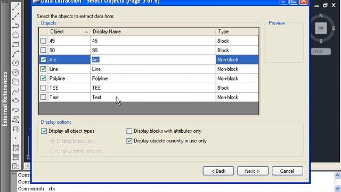Select the Ellipse draw tool
The width and height of the screenshot is (341, 192).
pos(15,100)
